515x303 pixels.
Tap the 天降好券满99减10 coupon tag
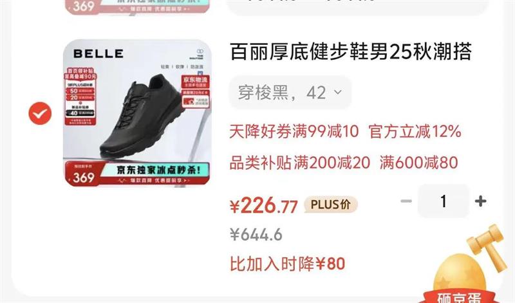click(294, 131)
